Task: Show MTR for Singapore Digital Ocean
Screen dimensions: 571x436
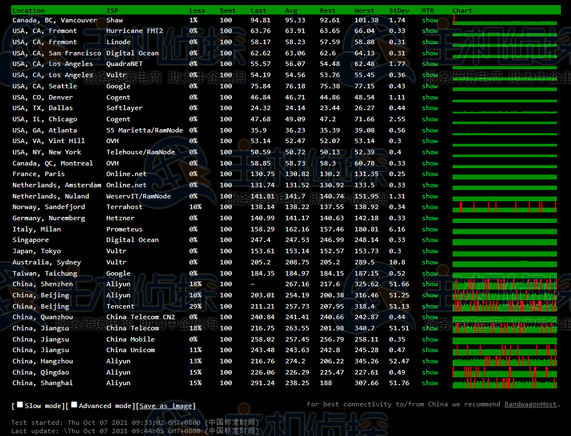Action: tap(430, 240)
